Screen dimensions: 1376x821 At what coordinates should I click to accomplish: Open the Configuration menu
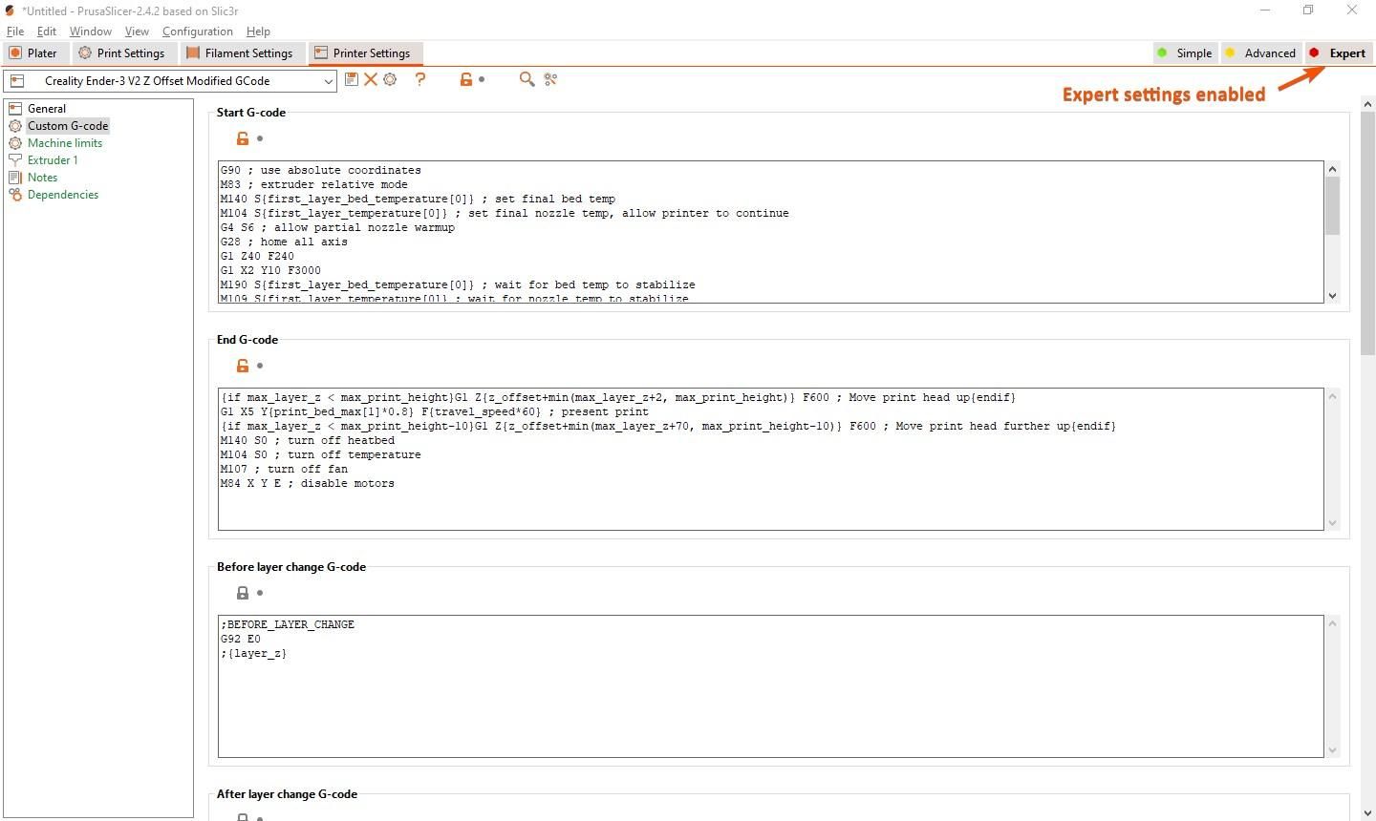197,32
